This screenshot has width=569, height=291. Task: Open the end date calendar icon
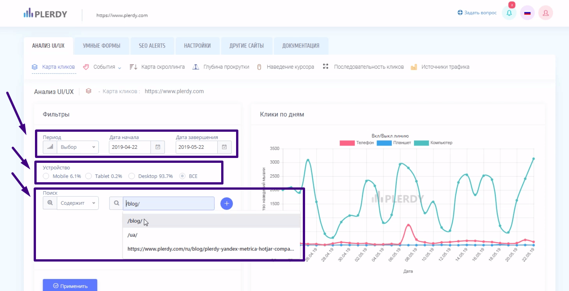(x=224, y=147)
